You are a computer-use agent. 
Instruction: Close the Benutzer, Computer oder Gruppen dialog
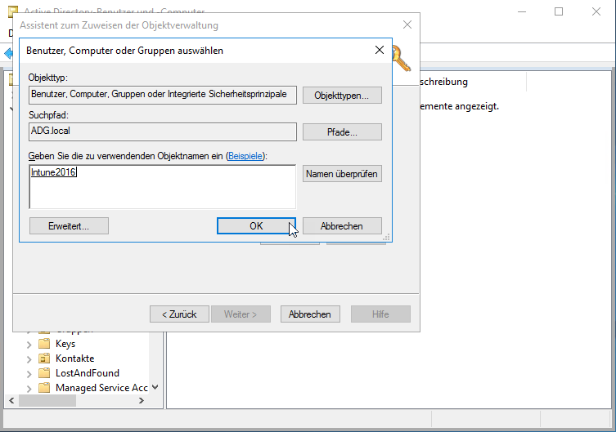point(379,50)
